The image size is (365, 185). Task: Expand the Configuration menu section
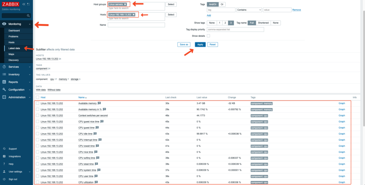pos(30,90)
